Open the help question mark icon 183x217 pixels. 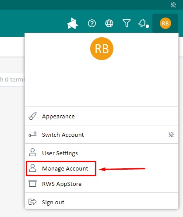click(92, 23)
